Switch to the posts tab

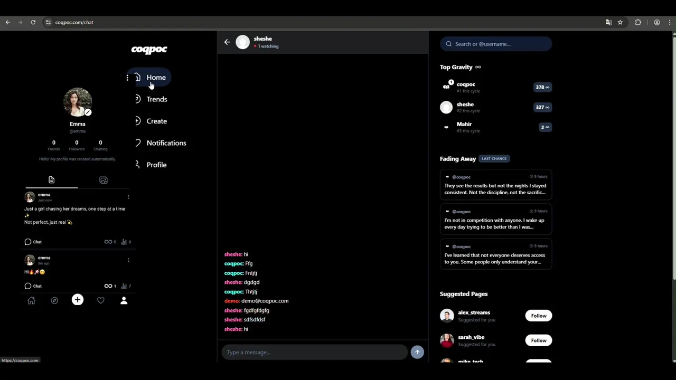(51, 180)
